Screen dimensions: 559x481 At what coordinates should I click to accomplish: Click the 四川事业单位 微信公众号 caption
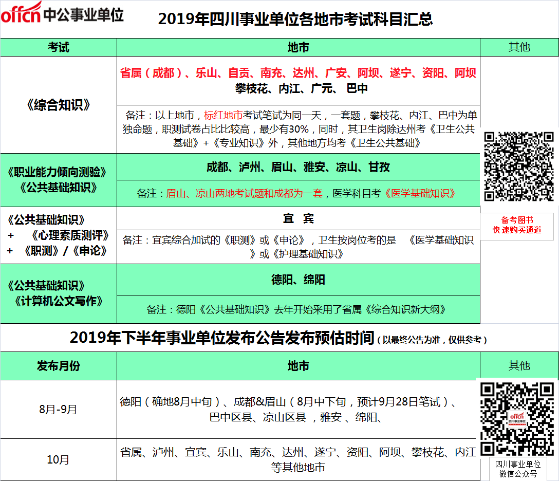coord(518,469)
